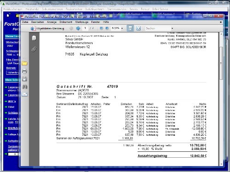Click the total amount 12.842,58 €
This screenshot has height=172, width=230.
198,156
